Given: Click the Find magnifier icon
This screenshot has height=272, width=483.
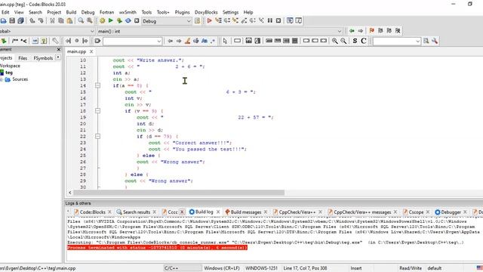Looking at the screenshot, I should click(81, 20).
